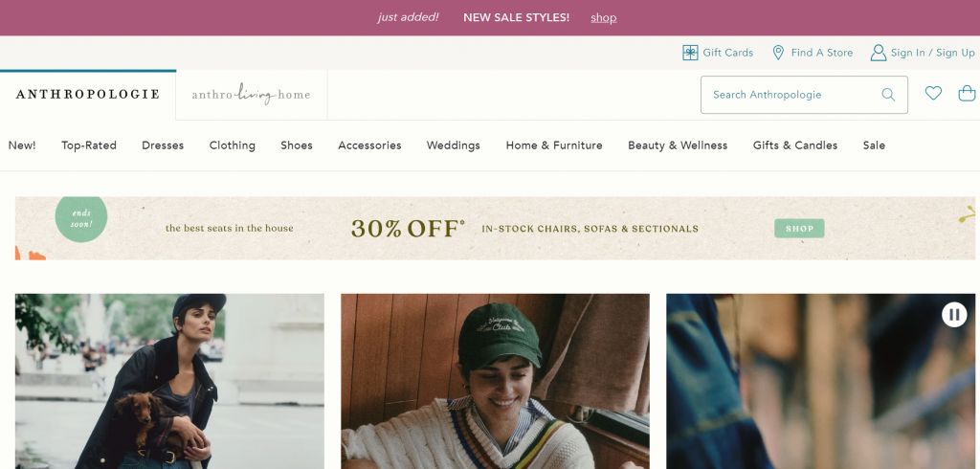Image resolution: width=980 pixels, height=469 pixels.
Task: Switch to the Anthro Living Home tab
Action: pos(252,95)
